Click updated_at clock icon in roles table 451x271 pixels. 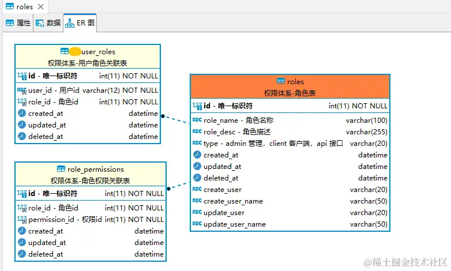click(197, 166)
